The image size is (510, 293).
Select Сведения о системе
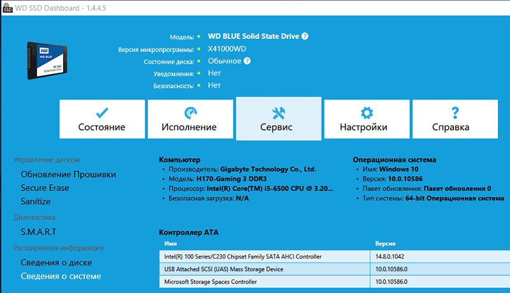click(x=61, y=276)
